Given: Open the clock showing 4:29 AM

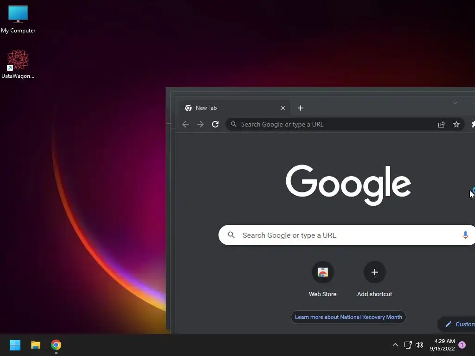Looking at the screenshot, I should click(x=442, y=345).
